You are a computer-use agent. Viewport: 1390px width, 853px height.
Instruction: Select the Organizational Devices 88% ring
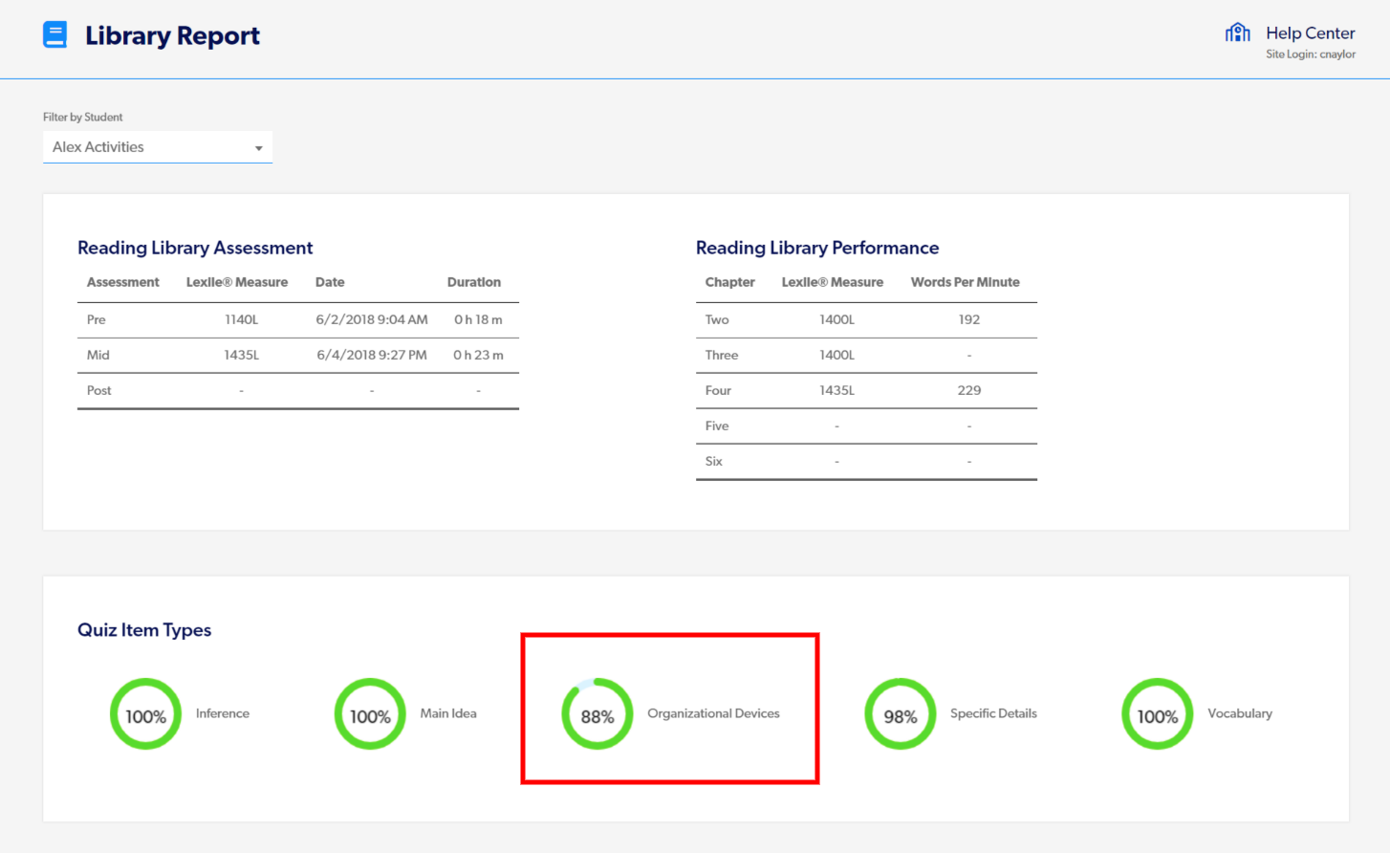coord(597,714)
